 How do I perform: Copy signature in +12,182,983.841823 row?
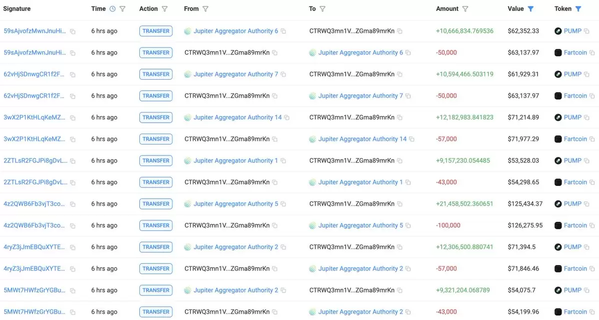[72, 118]
